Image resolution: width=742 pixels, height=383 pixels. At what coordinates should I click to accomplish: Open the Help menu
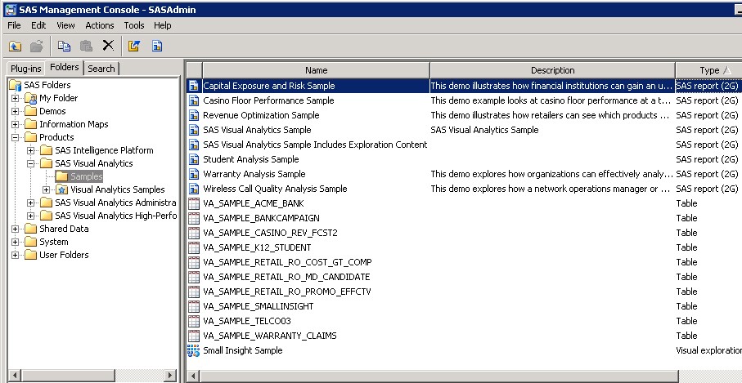coord(162,25)
